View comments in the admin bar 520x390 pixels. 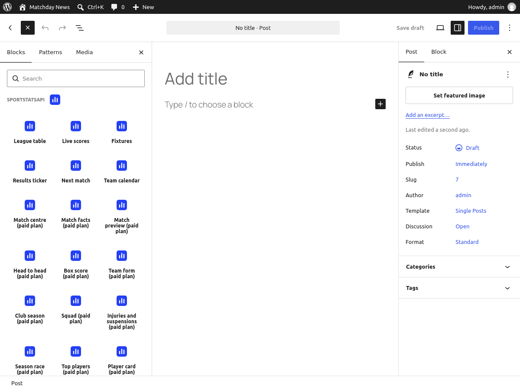[118, 7]
